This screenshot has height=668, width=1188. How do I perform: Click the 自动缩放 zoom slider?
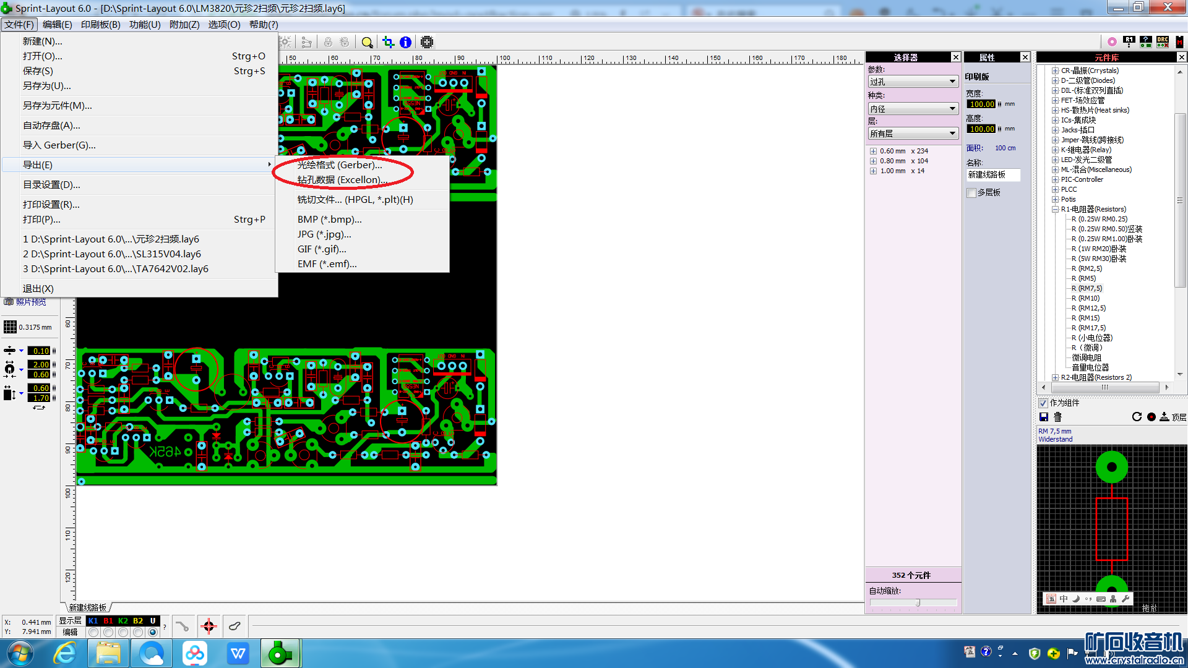click(918, 602)
